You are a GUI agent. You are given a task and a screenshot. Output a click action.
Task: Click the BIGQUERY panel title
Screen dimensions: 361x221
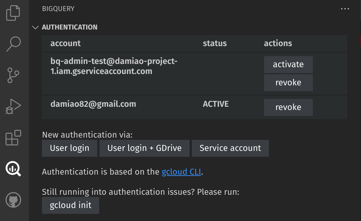click(x=58, y=9)
